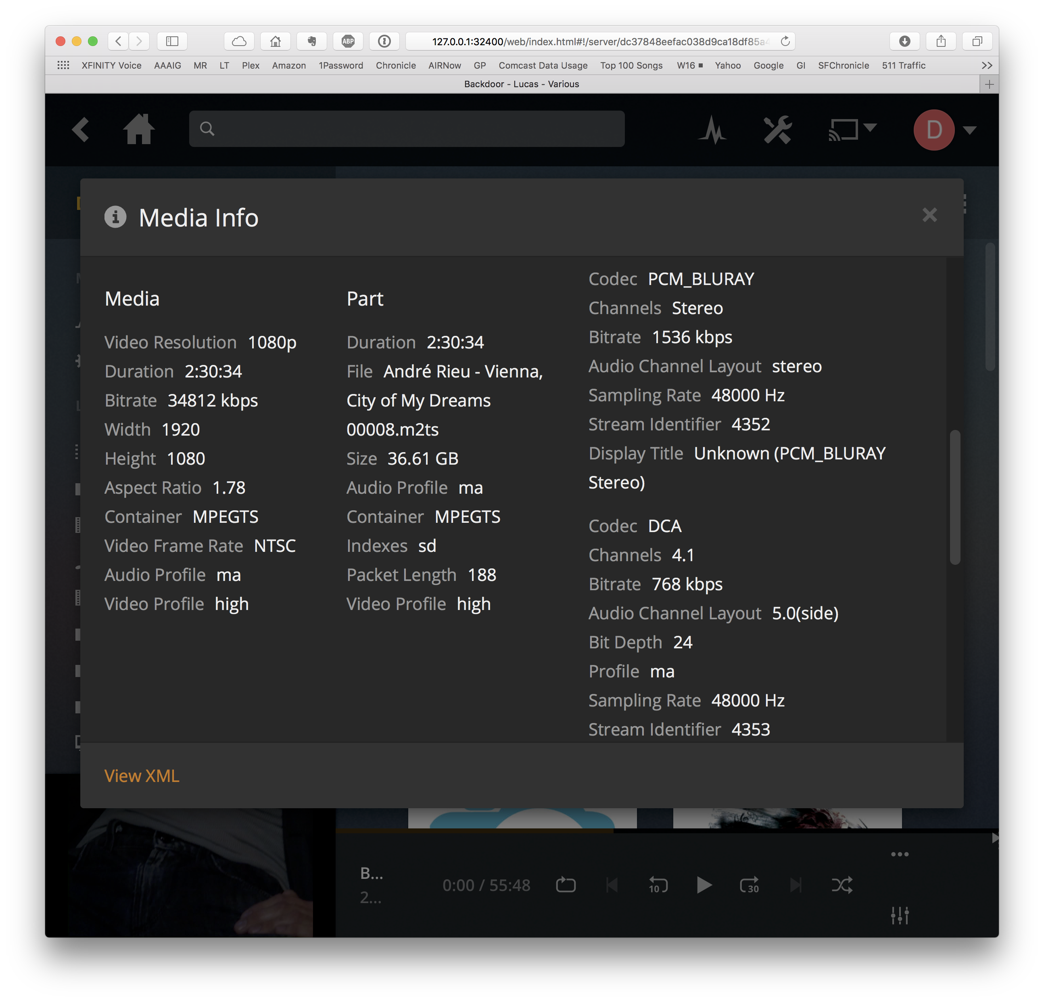Click the 0:00 / 55:48 time display
This screenshot has height=1002, width=1044.
[487, 885]
